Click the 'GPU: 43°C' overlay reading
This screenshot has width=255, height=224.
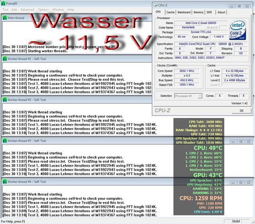(208, 175)
